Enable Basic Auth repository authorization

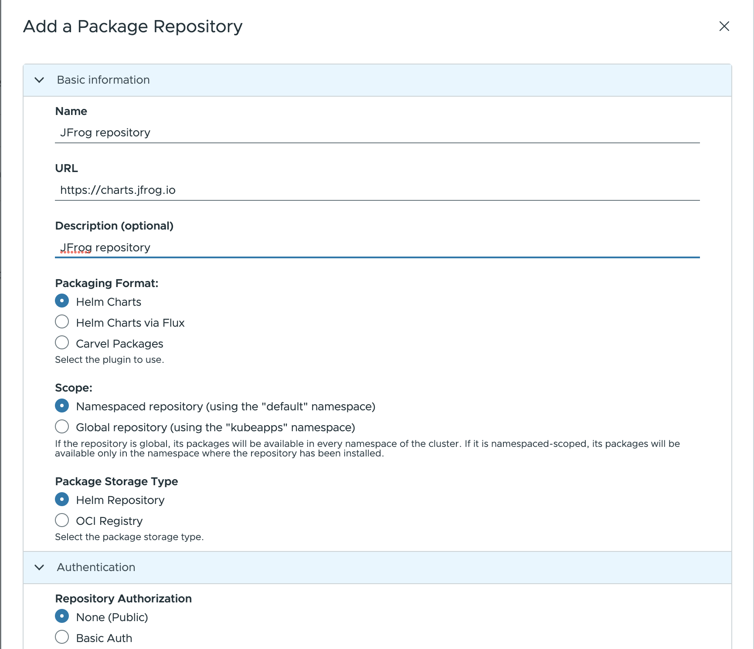(62, 637)
